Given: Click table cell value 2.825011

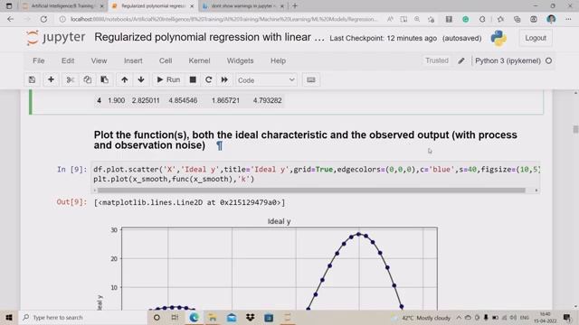Looking at the screenshot, I should coord(146,100).
